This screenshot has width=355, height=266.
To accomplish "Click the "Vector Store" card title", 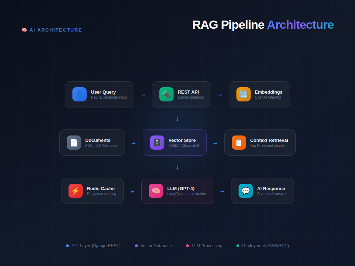I will click(182, 140).
